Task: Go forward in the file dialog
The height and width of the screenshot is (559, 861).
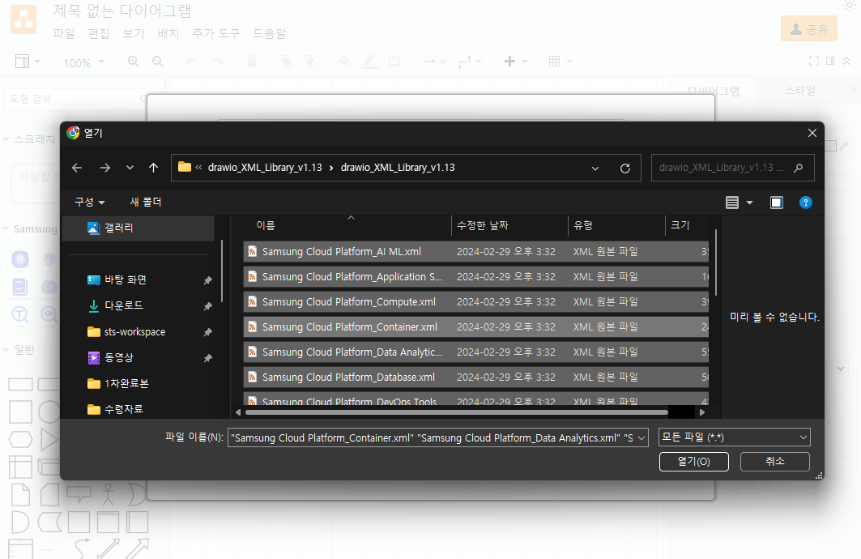Action: 104,168
